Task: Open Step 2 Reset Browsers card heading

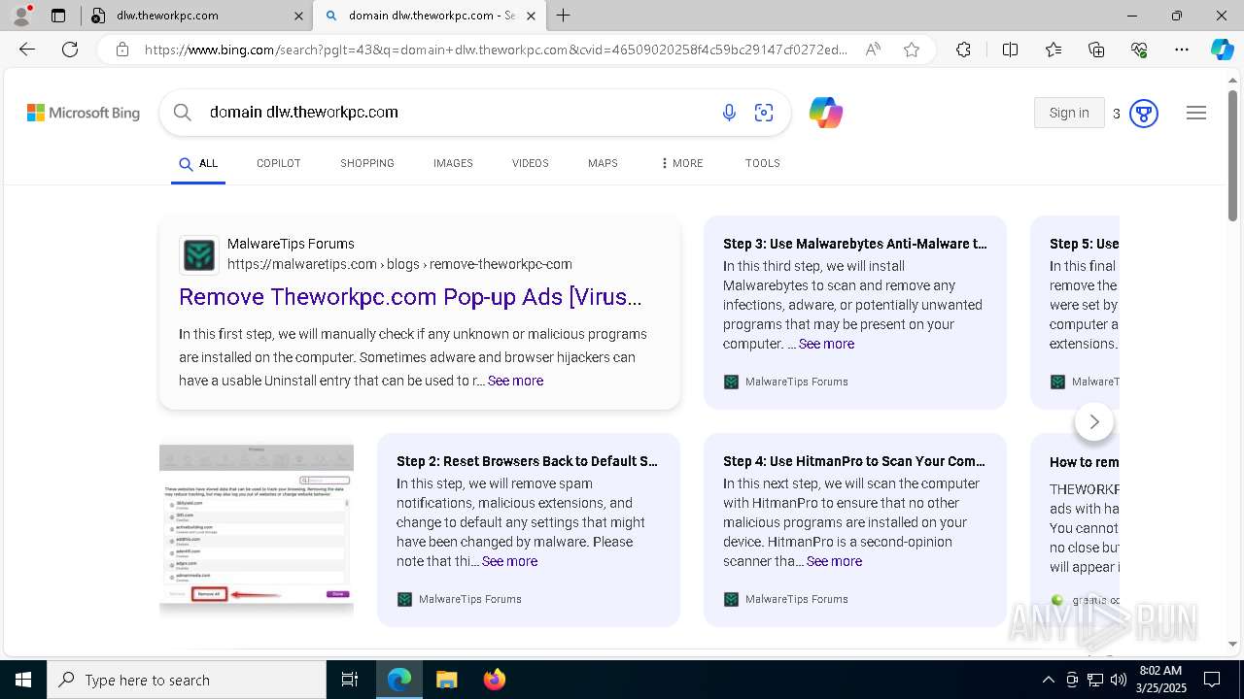Action: tap(528, 461)
